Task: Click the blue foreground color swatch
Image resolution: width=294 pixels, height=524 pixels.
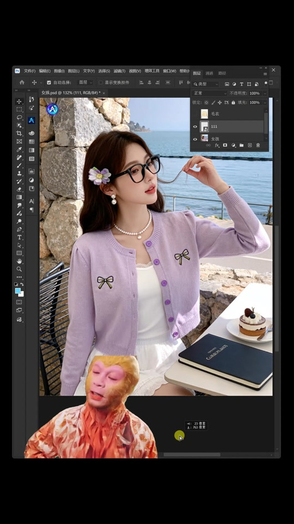Action: [x=18, y=291]
